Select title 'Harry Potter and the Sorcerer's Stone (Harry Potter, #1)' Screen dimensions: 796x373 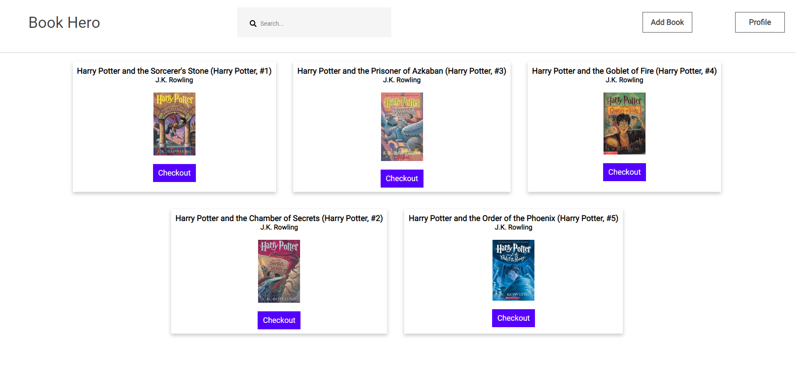pyautogui.click(x=174, y=71)
